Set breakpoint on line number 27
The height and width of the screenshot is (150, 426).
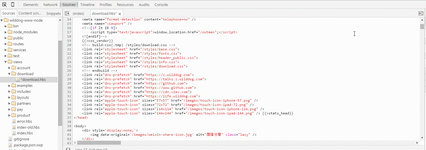pos(69,75)
